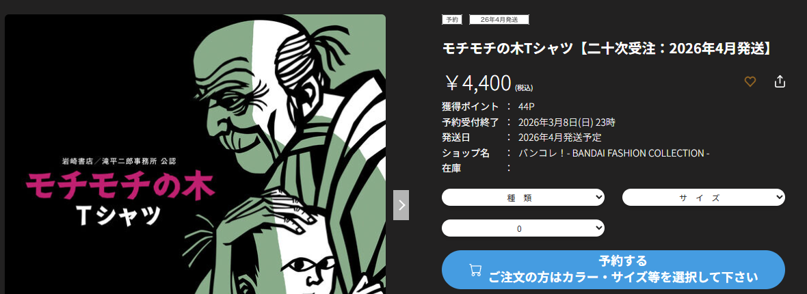This screenshot has height=294, width=807.
Task: Open the quantity dropdown showing 0
Action: (x=523, y=228)
